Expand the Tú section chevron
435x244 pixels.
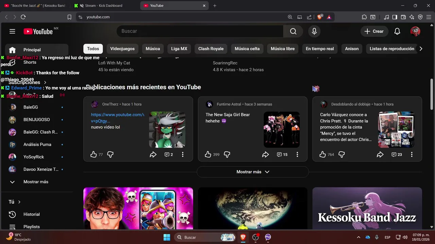point(19,202)
